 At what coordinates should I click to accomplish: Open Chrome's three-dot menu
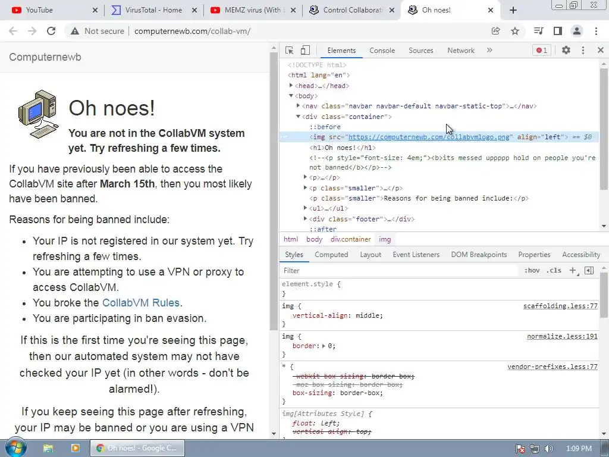tap(596, 31)
